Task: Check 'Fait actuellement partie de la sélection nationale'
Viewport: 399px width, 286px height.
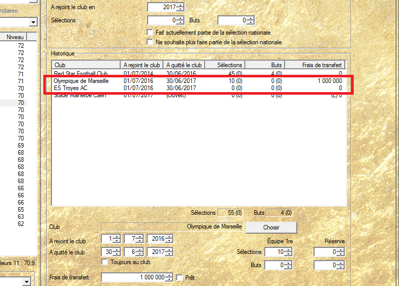Action: click(150, 33)
